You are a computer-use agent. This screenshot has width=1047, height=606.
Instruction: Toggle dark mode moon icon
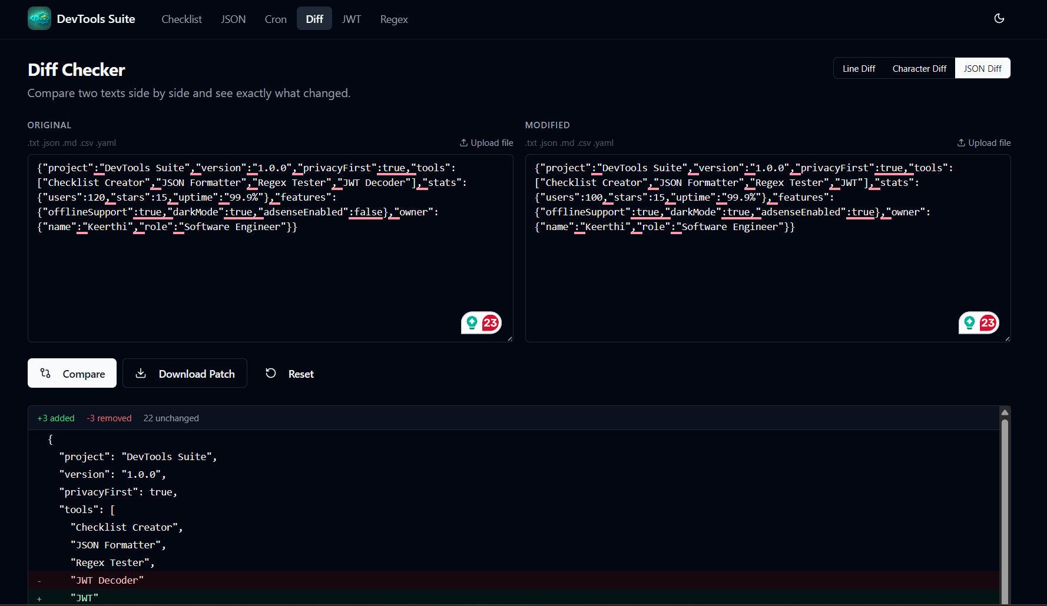tap(999, 18)
